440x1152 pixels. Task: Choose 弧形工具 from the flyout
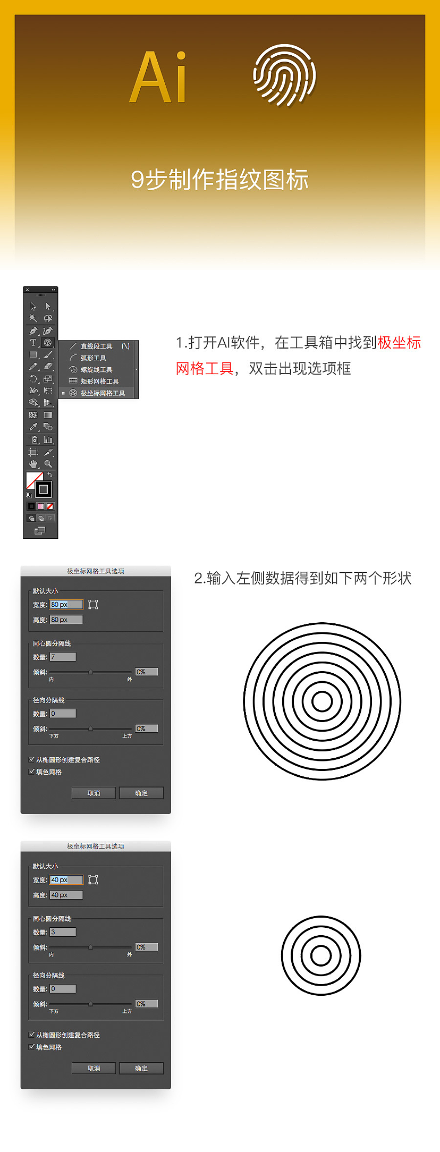click(x=96, y=358)
